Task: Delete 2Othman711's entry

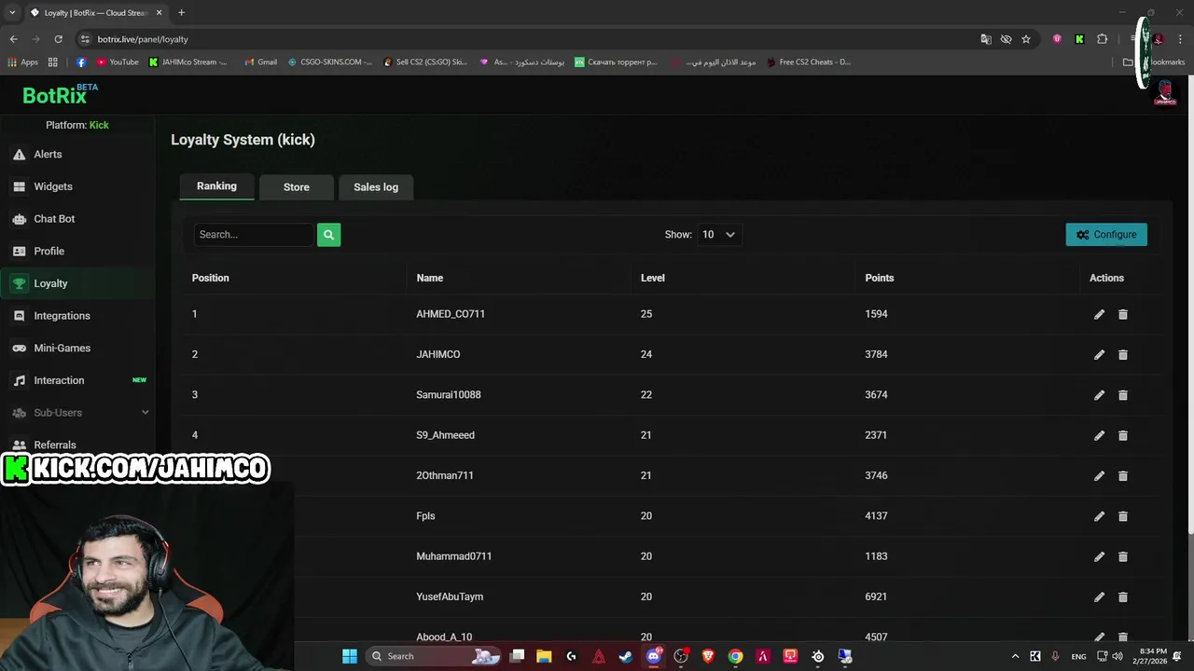Action: (x=1123, y=476)
